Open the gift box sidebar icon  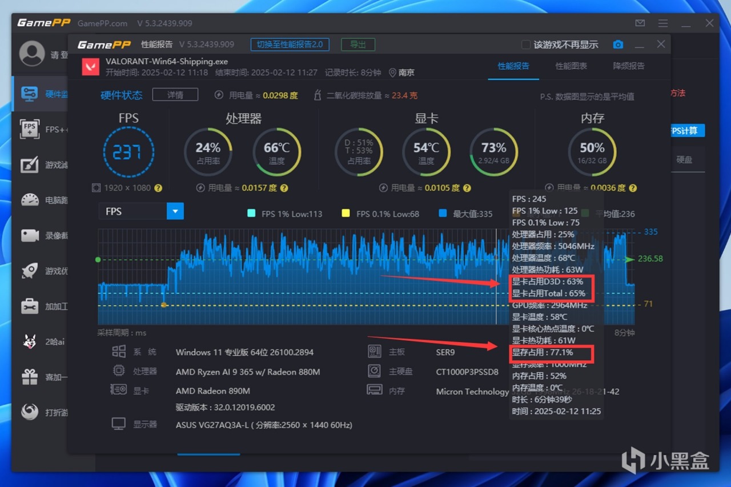[30, 377]
